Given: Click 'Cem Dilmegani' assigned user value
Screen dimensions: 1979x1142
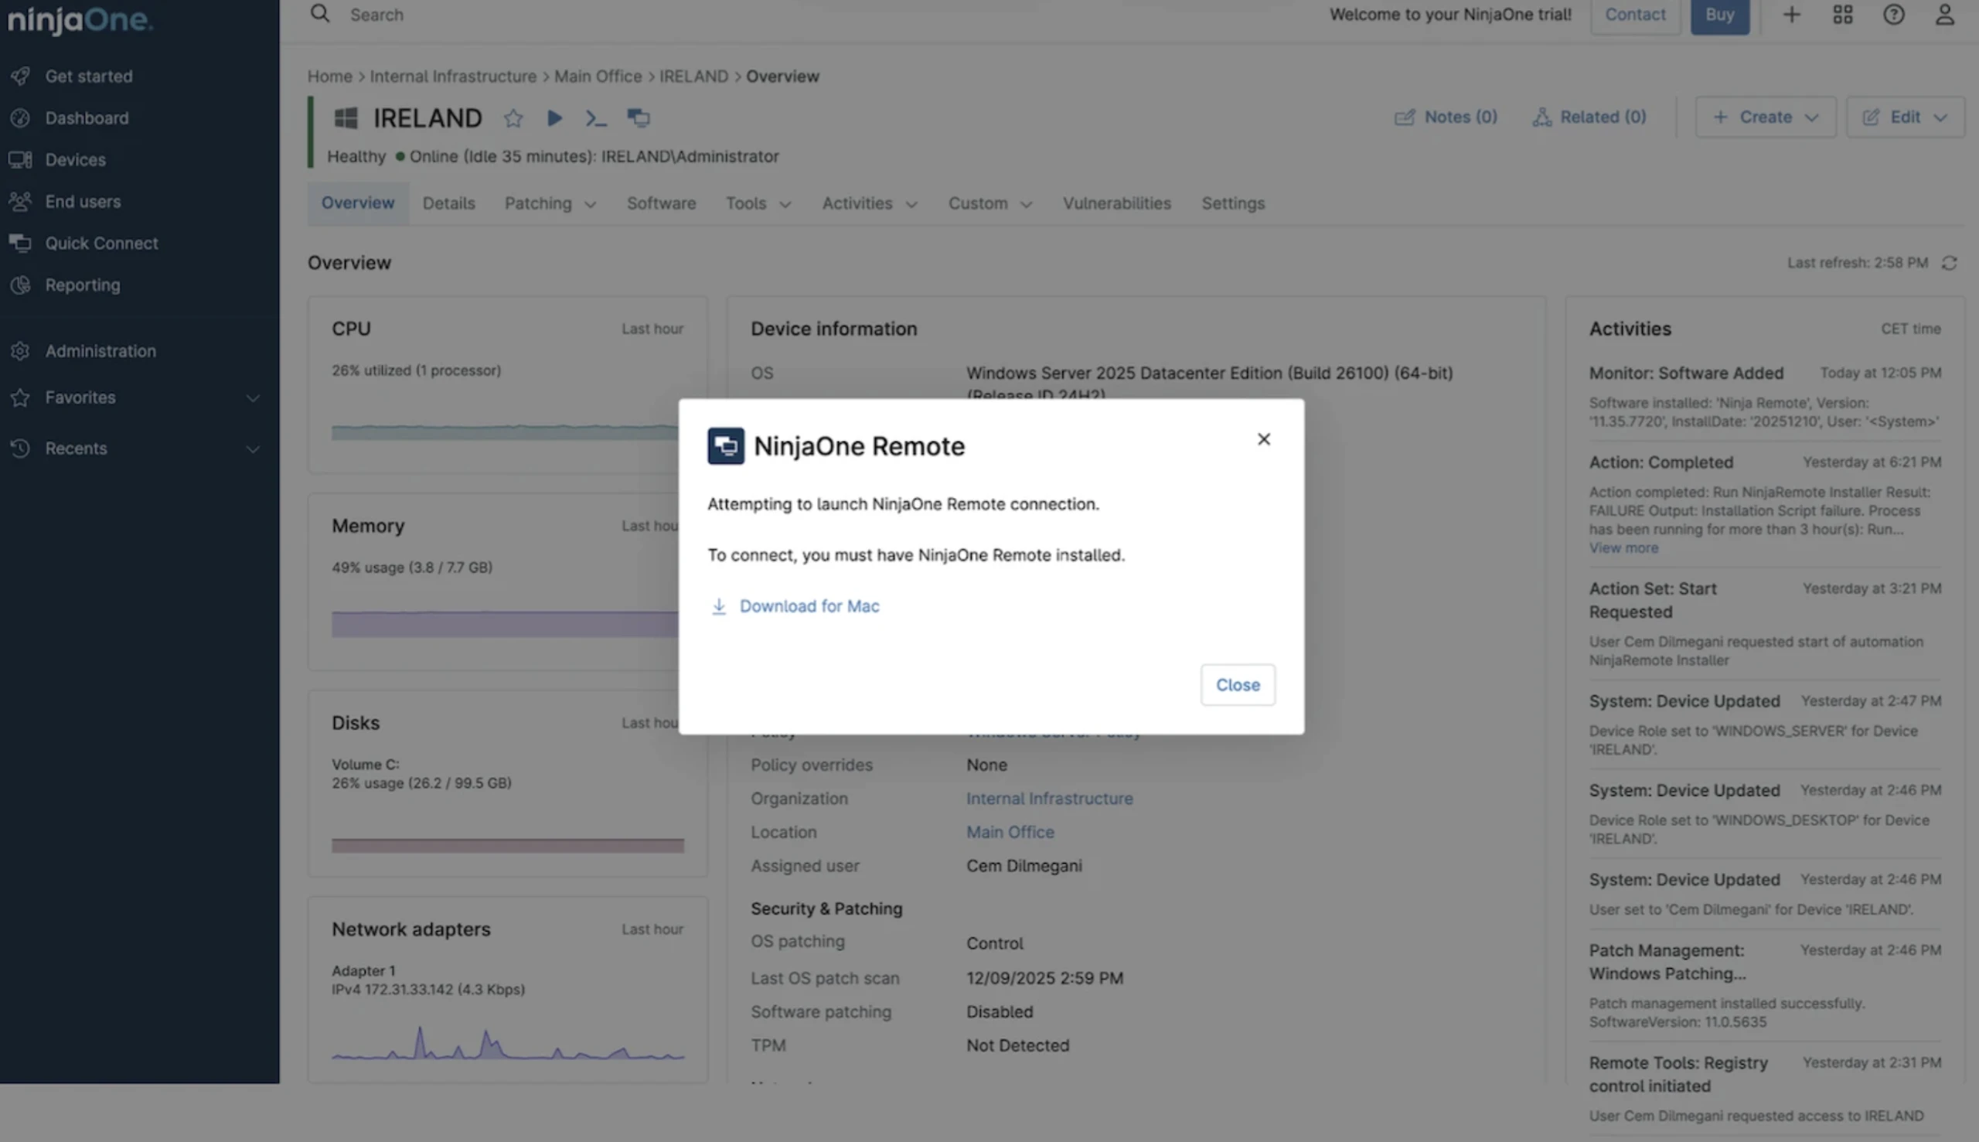Looking at the screenshot, I should 1024,866.
